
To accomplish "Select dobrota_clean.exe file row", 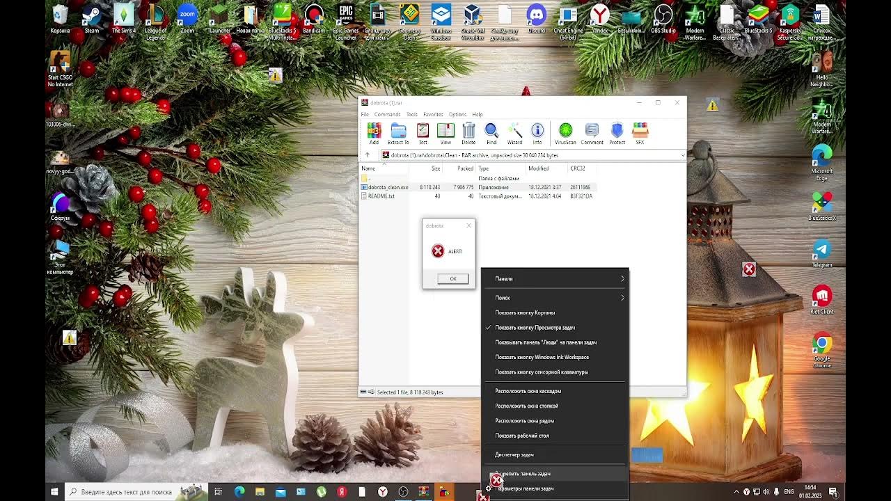I will click(478, 187).
